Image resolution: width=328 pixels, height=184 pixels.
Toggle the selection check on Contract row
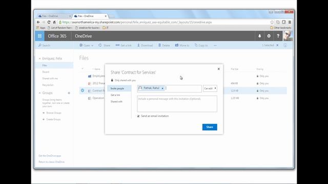pyautogui.click(x=83, y=90)
